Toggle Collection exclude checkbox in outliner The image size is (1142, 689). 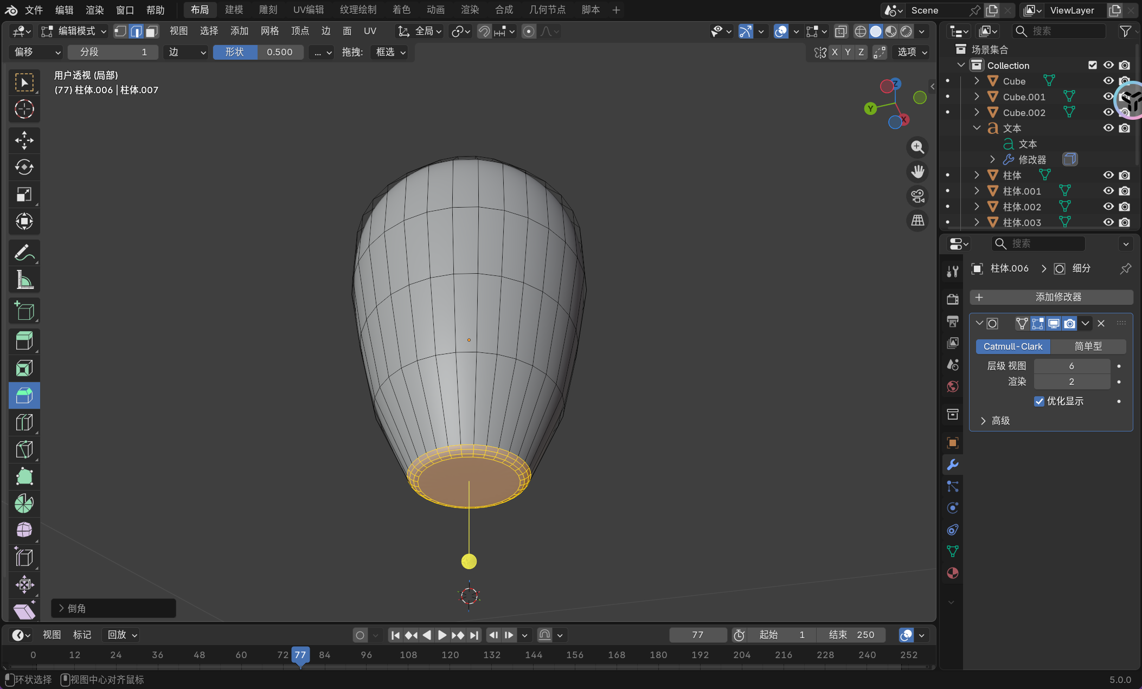[1092, 65]
